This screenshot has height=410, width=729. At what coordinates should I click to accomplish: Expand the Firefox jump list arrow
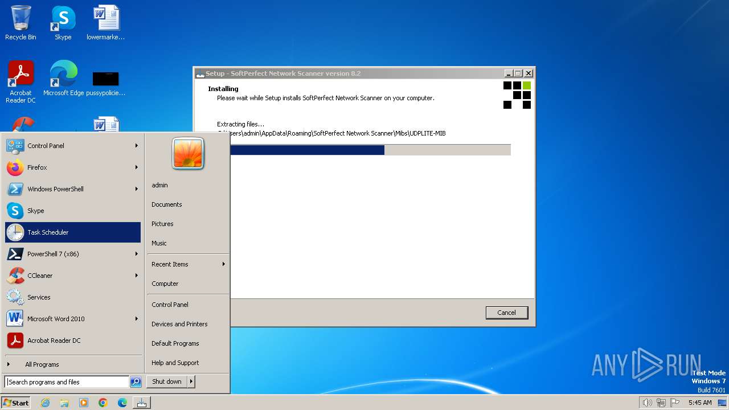[x=137, y=167]
